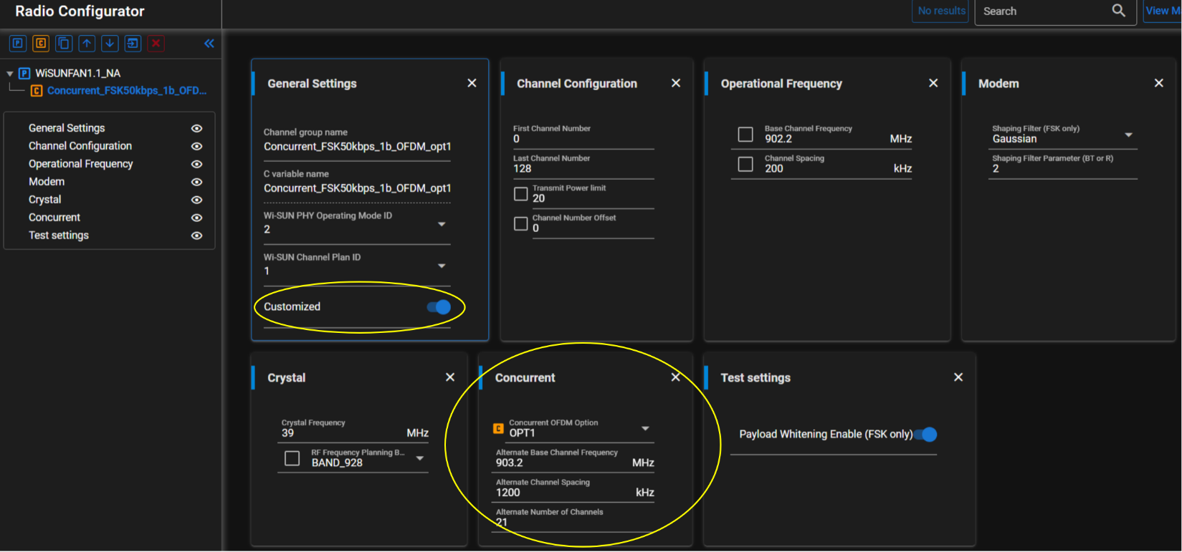Toggle visibility of Crystal section

(196, 200)
